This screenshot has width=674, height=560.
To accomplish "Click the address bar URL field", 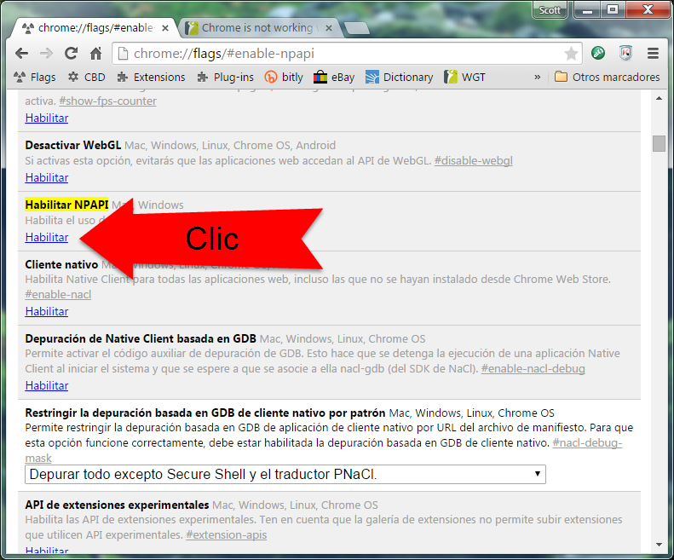I will [341, 54].
